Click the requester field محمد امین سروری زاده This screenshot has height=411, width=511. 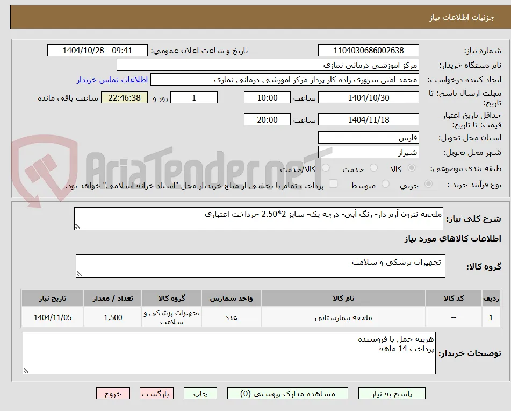coord(284,80)
